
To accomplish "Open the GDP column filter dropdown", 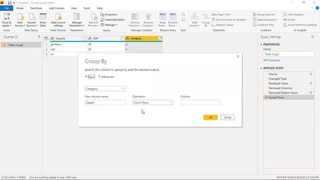I will [x=122, y=38].
